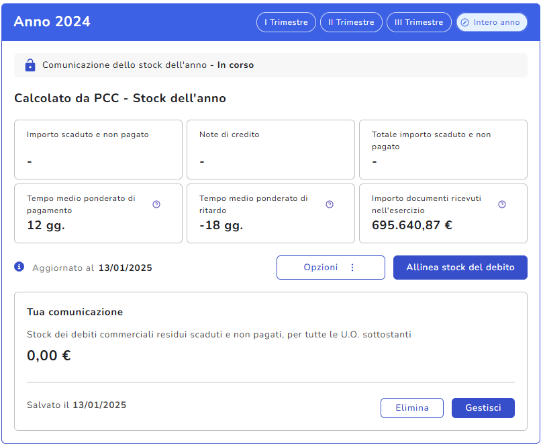Image resolution: width=543 pixels, height=447 pixels.
Task: Select the III Trimestre tab
Action: (419, 22)
